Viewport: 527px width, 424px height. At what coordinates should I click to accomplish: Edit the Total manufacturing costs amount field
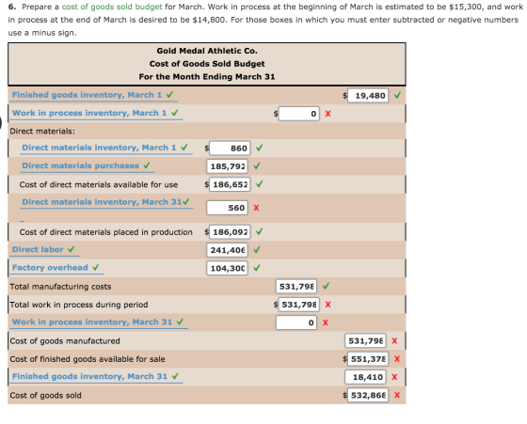point(296,287)
